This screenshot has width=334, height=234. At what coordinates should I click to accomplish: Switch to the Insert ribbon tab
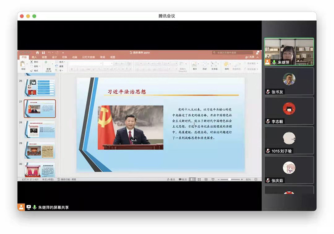(34, 57)
